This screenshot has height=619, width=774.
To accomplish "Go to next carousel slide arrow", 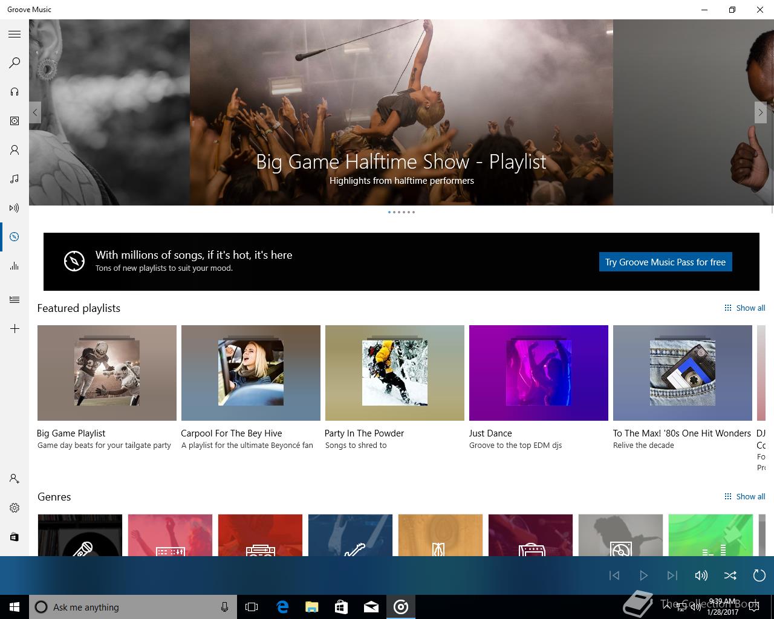I will pyautogui.click(x=761, y=112).
